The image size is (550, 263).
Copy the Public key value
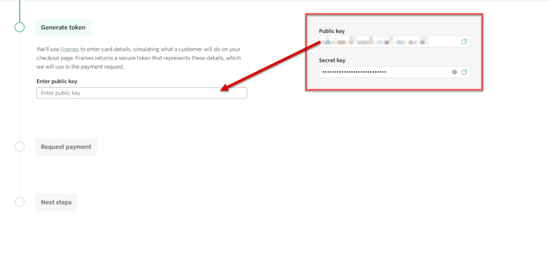464,41
